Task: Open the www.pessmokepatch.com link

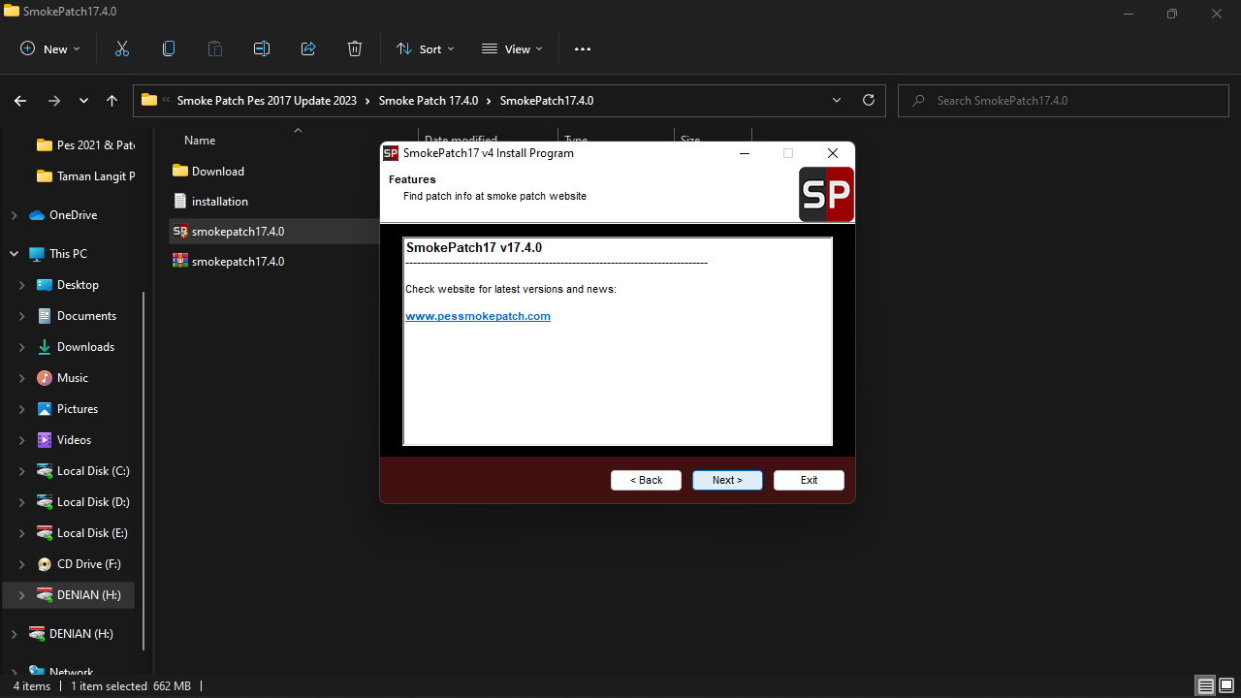Action: (478, 316)
